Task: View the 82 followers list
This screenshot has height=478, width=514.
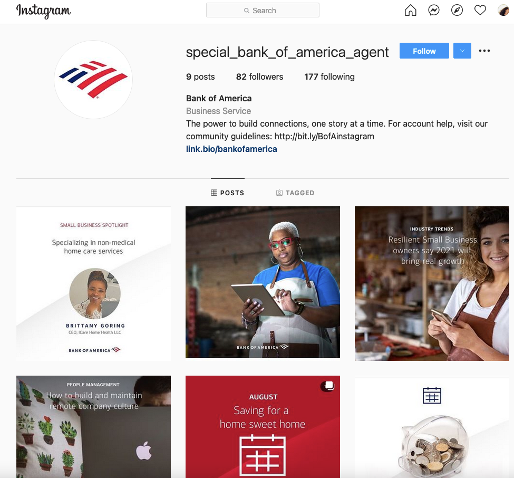Action: (x=259, y=77)
